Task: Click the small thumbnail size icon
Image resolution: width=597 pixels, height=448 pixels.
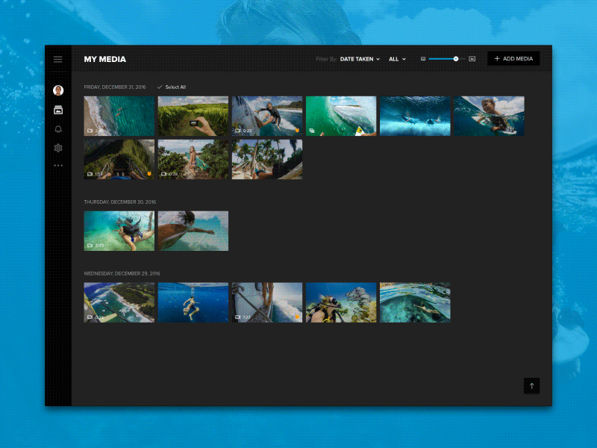Action: pos(423,58)
